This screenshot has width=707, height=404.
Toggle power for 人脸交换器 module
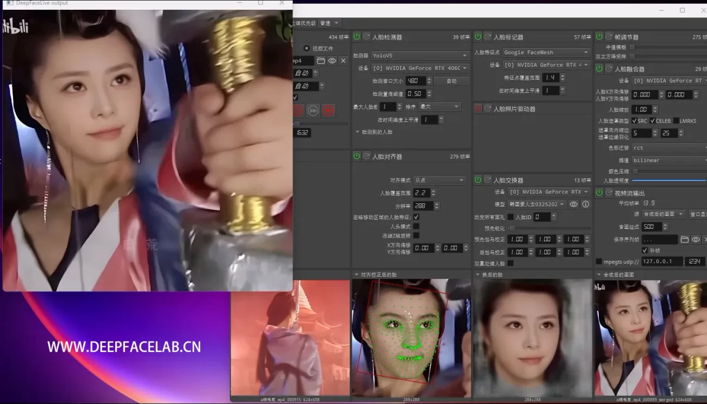pyautogui.click(x=478, y=179)
